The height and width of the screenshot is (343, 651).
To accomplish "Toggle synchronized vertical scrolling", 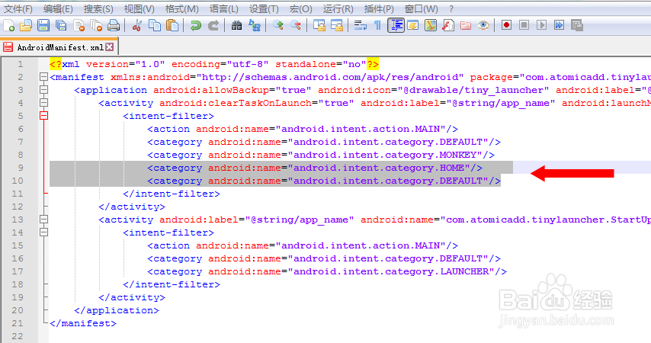I will (319, 25).
